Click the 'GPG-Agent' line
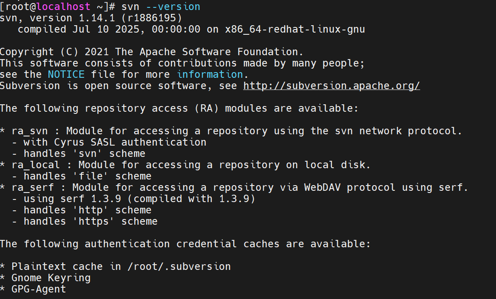Screen dimensions: 496x299 33,289
